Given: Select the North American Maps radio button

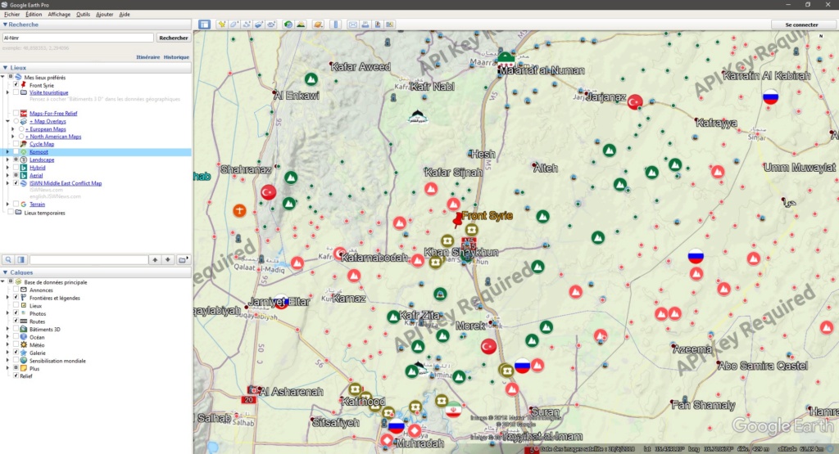Looking at the screenshot, I should pyautogui.click(x=21, y=136).
